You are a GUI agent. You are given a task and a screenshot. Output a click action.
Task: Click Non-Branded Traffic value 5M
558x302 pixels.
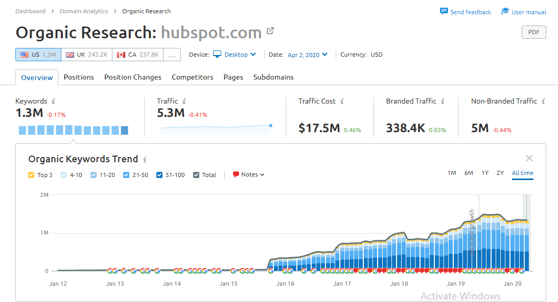pyautogui.click(x=480, y=128)
